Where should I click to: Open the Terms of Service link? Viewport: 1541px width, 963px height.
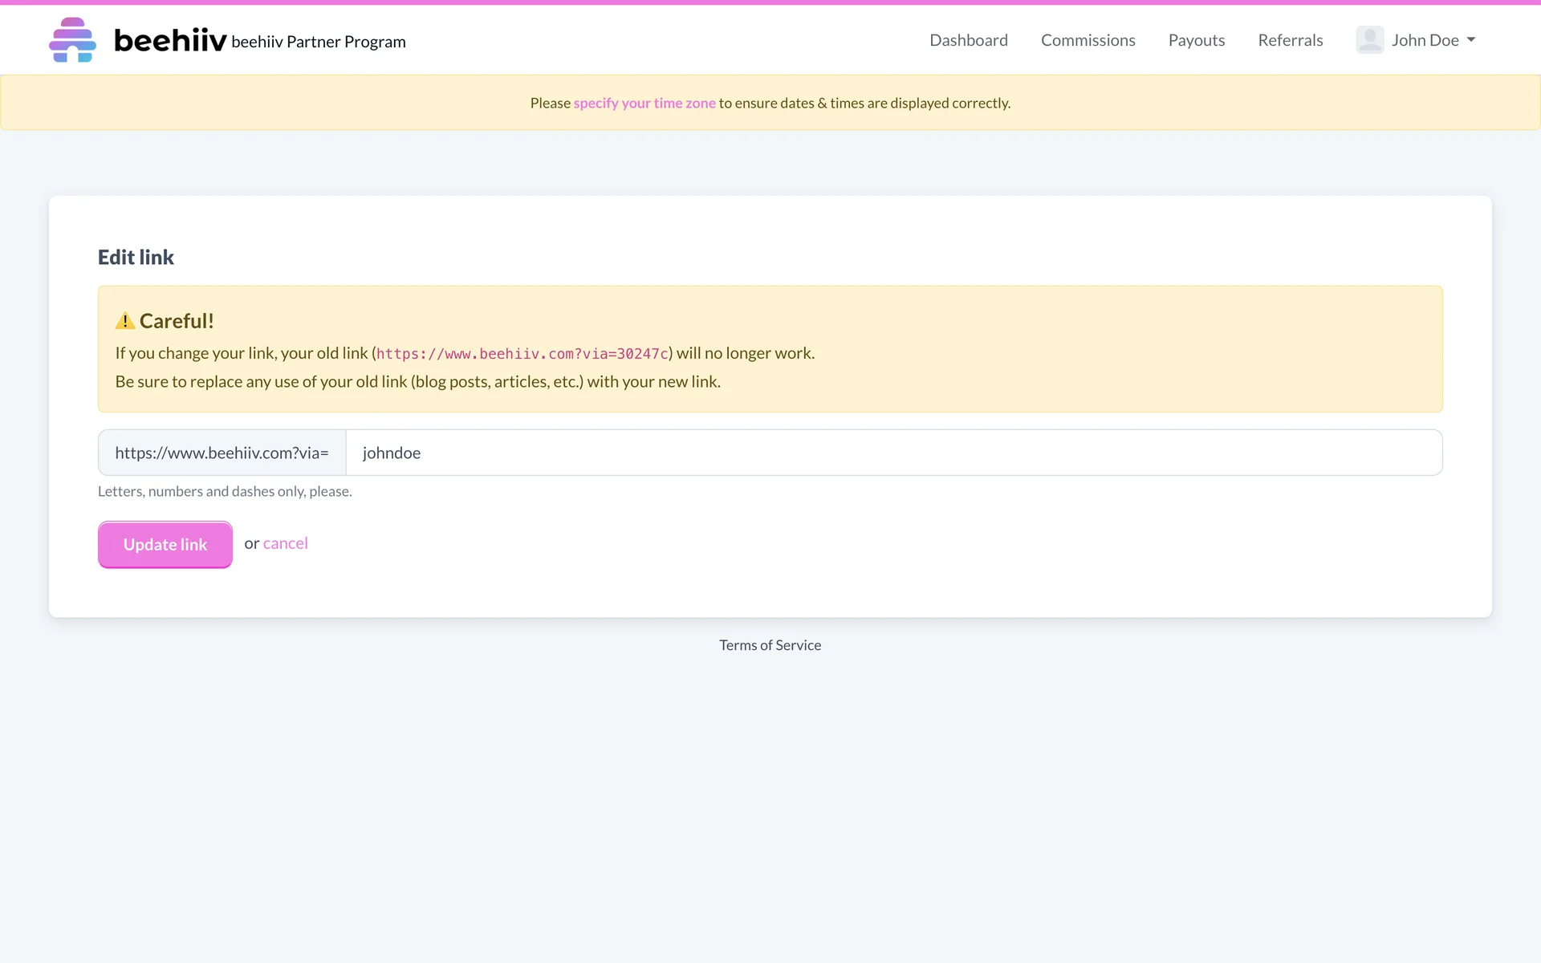pyautogui.click(x=770, y=645)
